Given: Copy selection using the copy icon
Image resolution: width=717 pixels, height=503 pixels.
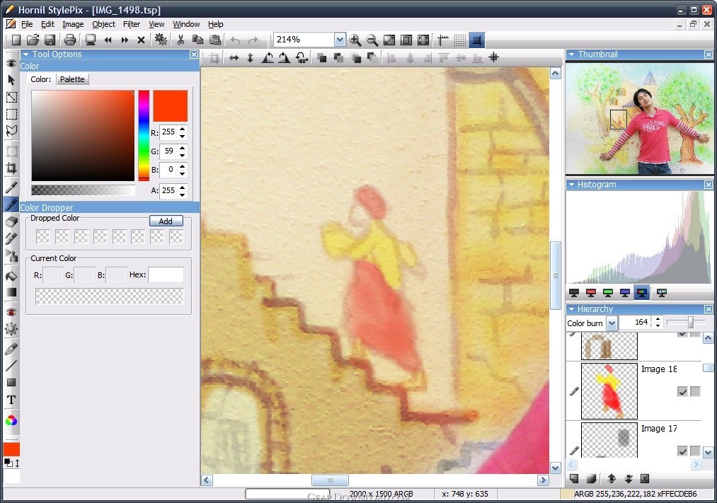Looking at the screenshot, I should click(x=197, y=40).
